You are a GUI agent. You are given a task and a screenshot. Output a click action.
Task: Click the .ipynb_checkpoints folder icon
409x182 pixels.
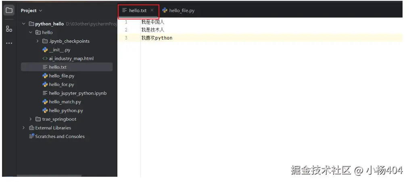tap(45, 41)
